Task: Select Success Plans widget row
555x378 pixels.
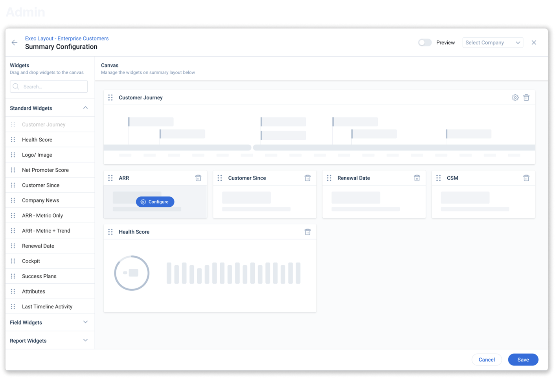Action: (50, 276)
